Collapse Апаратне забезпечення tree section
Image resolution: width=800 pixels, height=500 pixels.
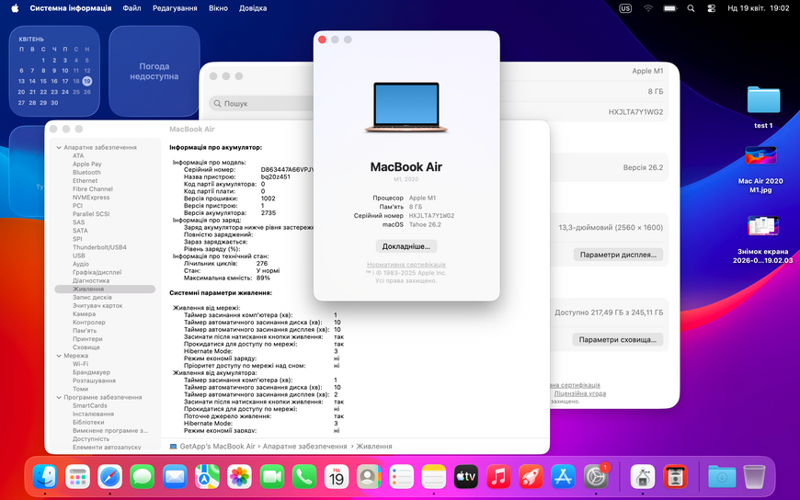[x=59, y=147]
